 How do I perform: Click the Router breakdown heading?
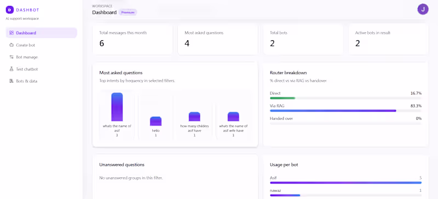click(289, 73)
